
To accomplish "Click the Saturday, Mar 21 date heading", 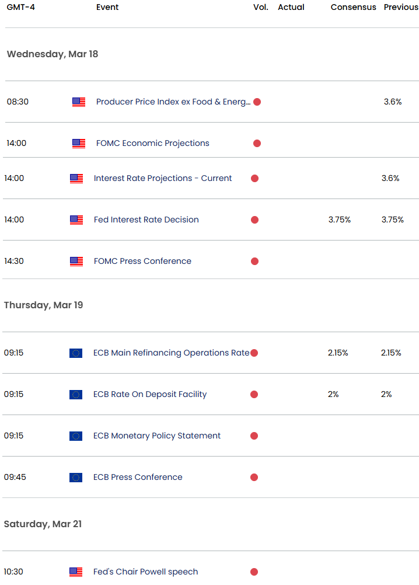I will pos(43,524).
